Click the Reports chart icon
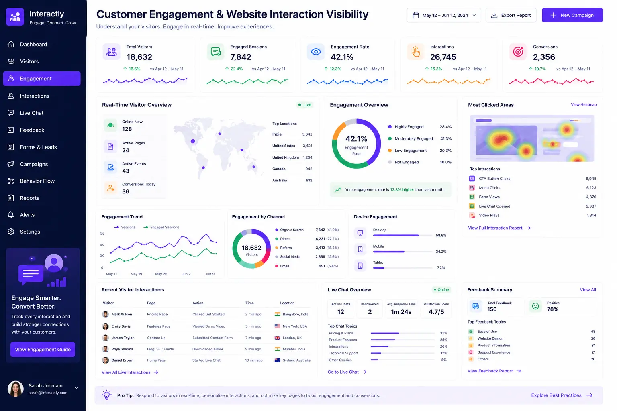This screenshot has width=617, height=411. tap(11, 198)
